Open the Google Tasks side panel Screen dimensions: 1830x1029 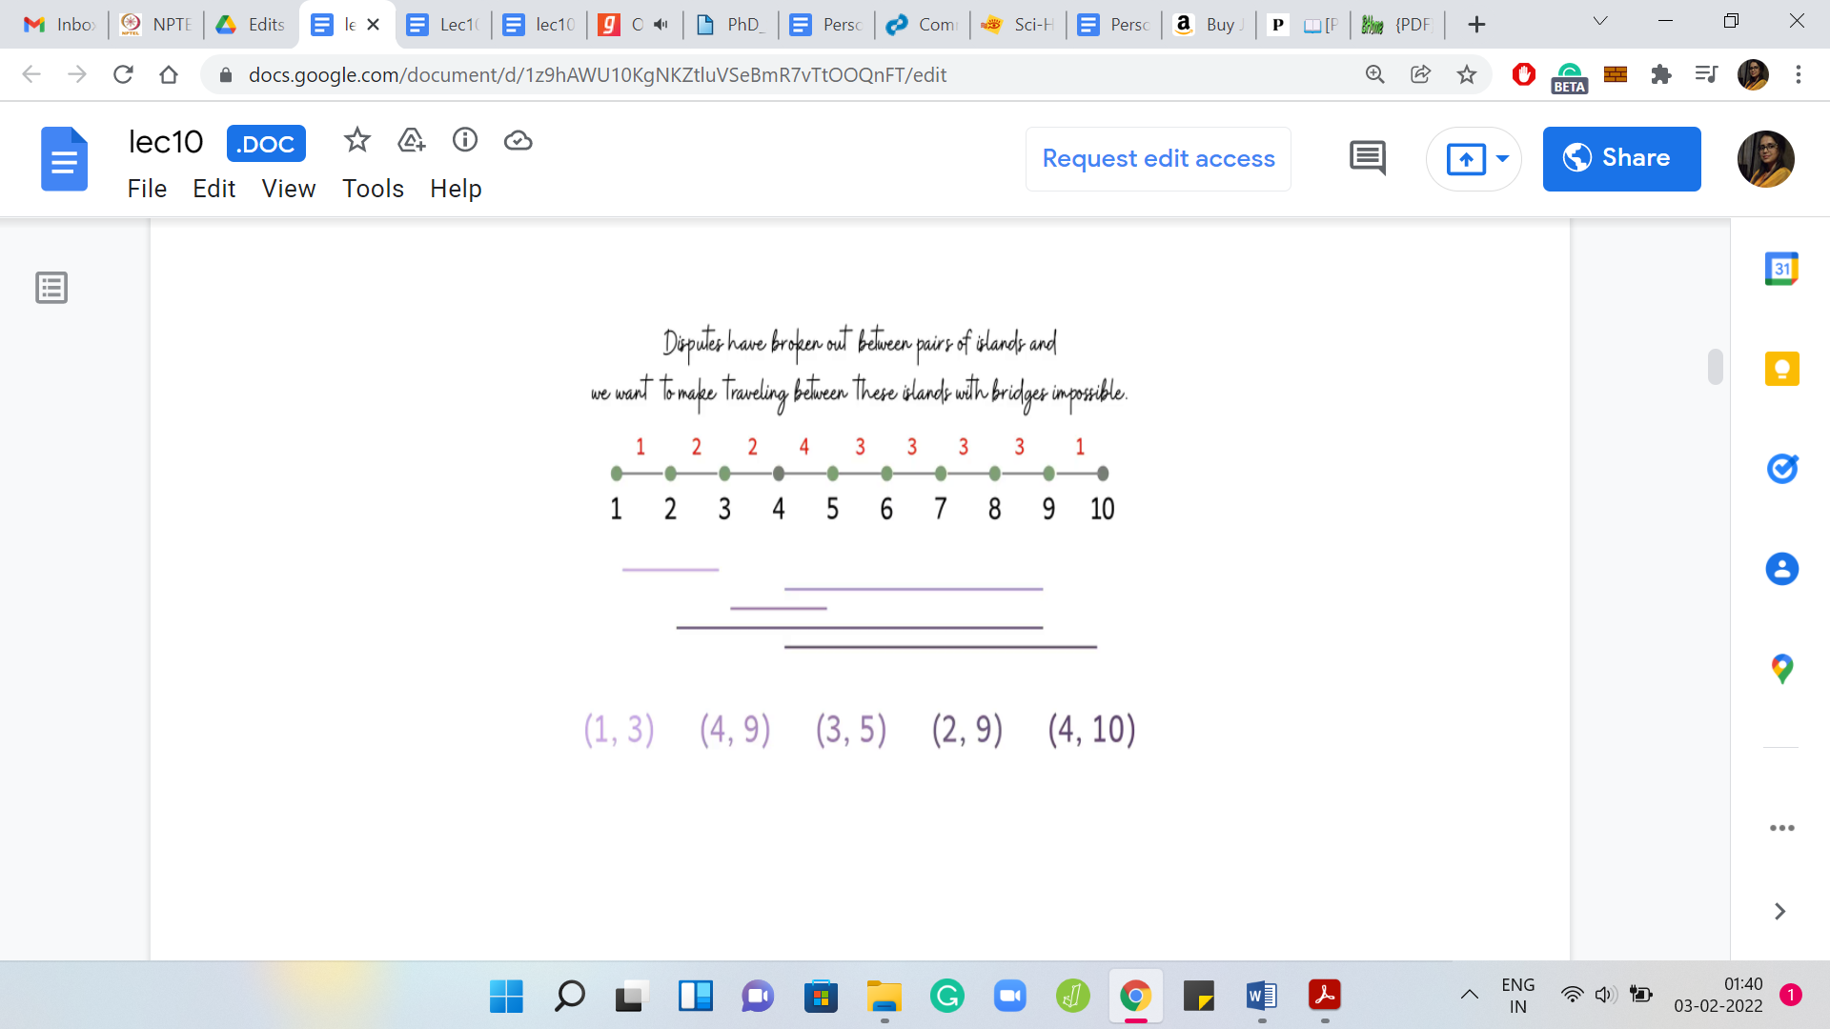[x=1781, y=469]
